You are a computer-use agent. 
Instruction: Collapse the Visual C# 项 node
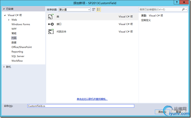(x=5, y=15)
